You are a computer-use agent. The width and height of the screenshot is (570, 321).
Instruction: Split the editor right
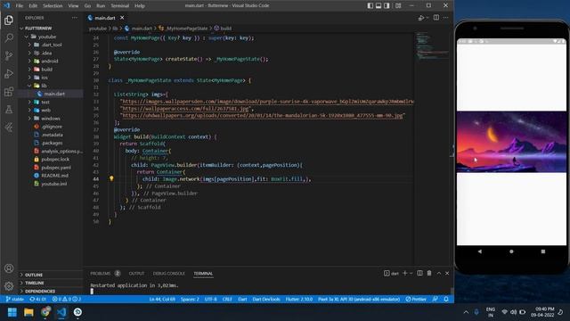(x=436, y=18)
